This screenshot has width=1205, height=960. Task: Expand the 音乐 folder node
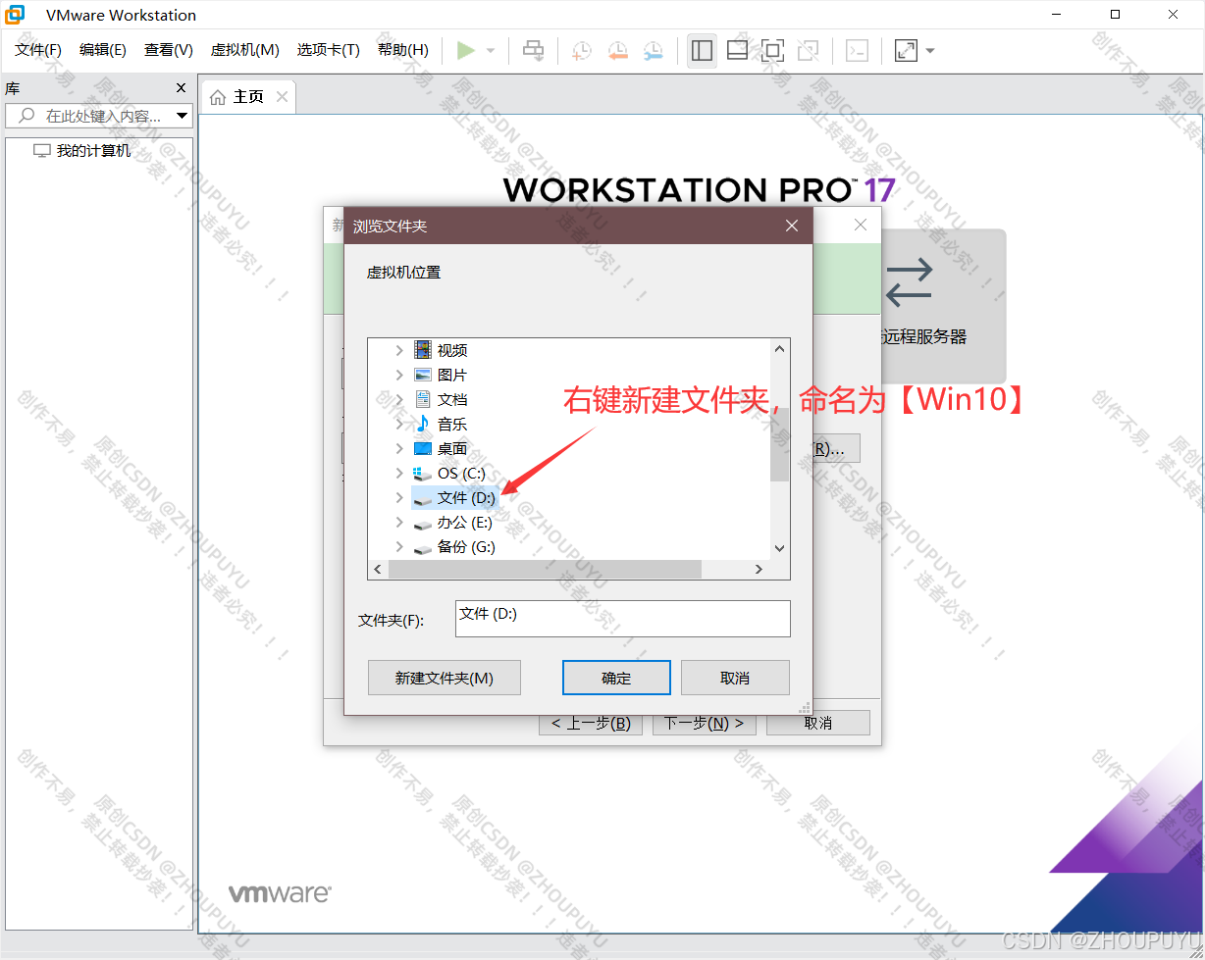point(398,424)
